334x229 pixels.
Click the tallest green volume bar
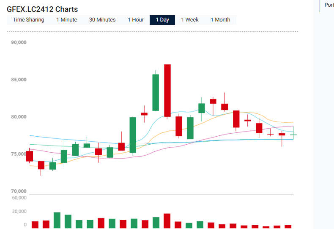(x=57, y=220)
